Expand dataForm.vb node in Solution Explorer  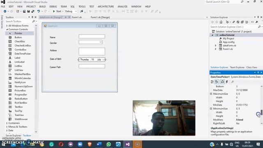(216, 46)
